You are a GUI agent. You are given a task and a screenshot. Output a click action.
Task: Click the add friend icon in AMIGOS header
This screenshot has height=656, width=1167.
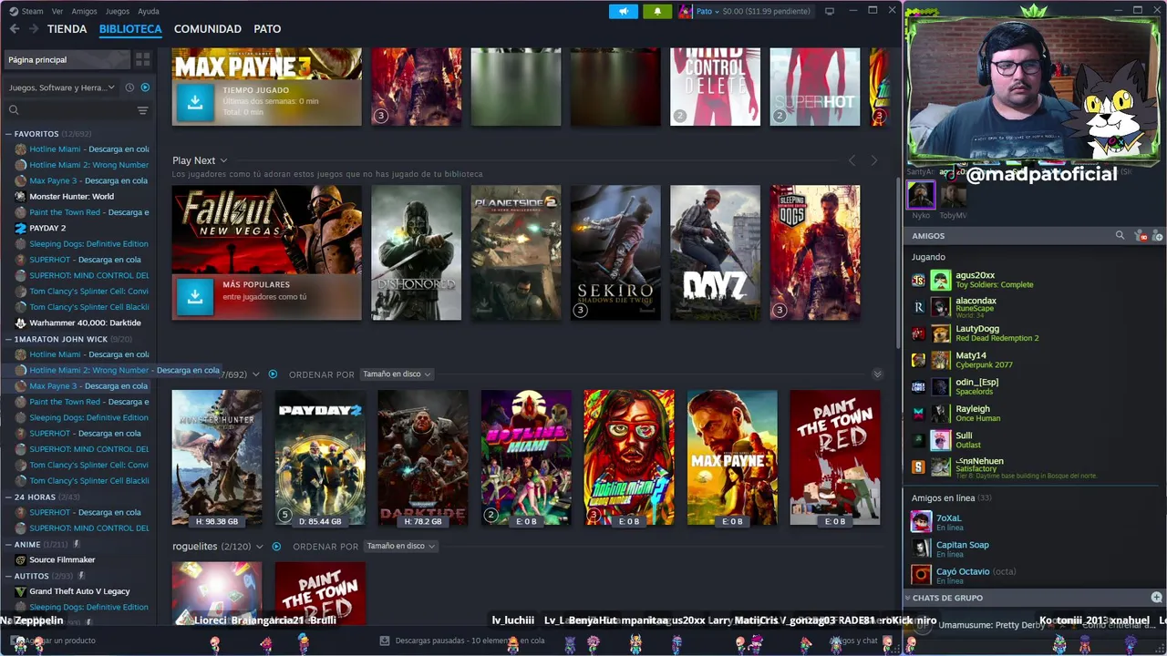pyautogui.click(x=1157, y=236)
